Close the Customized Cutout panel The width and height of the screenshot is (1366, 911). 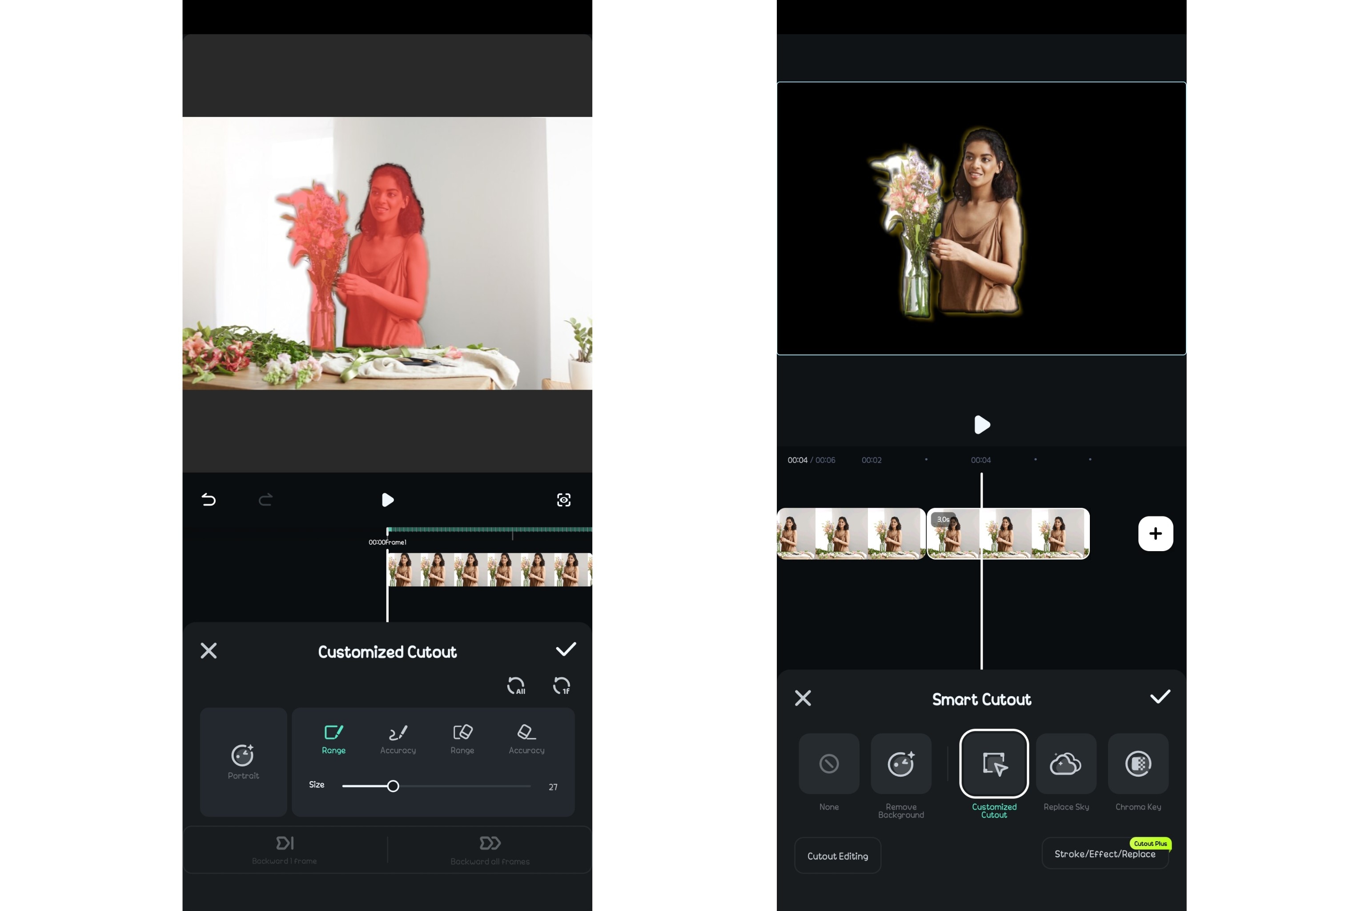tap(209, 650)
